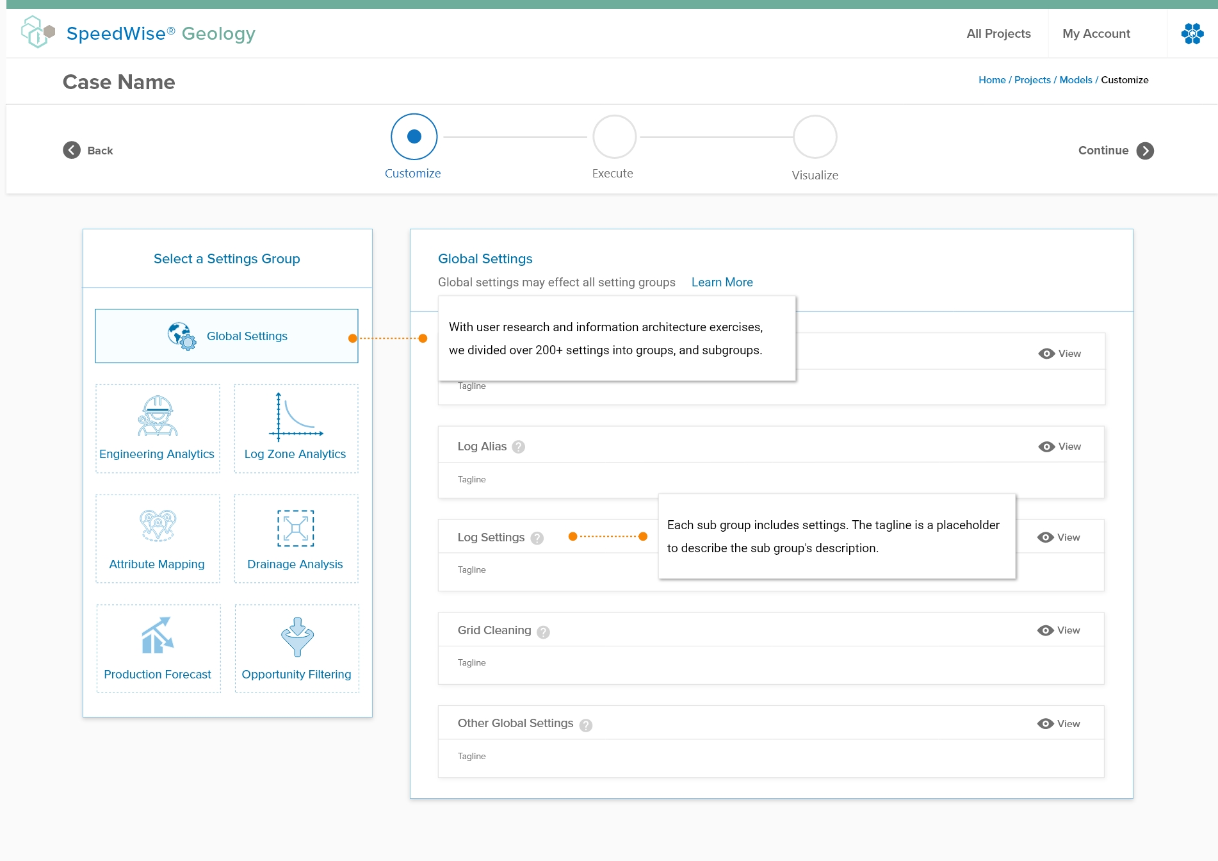Click the Learn More link
The image size is (1218, 861).
pos(722,283)
